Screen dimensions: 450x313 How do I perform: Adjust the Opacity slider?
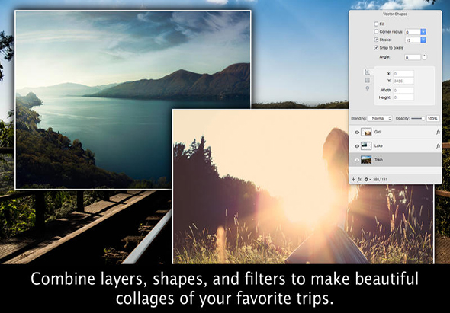pyautogui.click(x=418, y=118)
